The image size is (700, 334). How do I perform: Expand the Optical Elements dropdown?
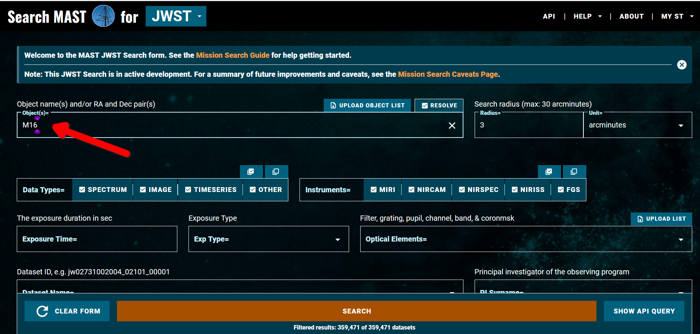tap(526, 239)
